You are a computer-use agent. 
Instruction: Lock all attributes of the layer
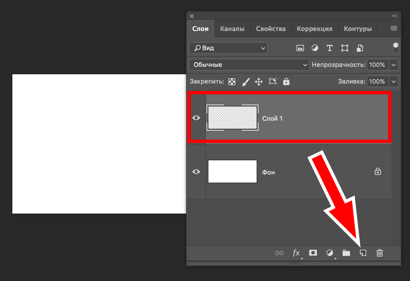(x=286, y=82)
